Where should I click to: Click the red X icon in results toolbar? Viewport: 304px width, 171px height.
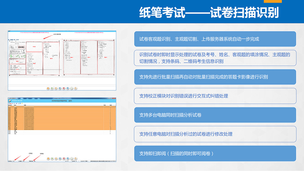(x=11, y=103)
